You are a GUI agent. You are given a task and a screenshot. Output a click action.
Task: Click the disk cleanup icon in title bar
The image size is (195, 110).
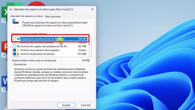coord(11,9)
